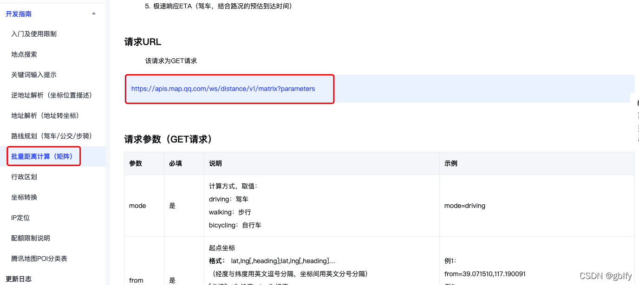Click 起点坐标 description text
The width and height of the screenshot is (639, 285).
[x=222, y=248]
